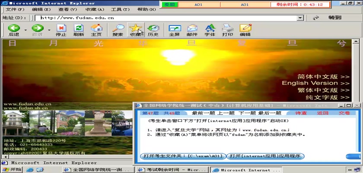Open the 编辑(E) menu
This screenshot has width=363, height=173.
[41, 10]
